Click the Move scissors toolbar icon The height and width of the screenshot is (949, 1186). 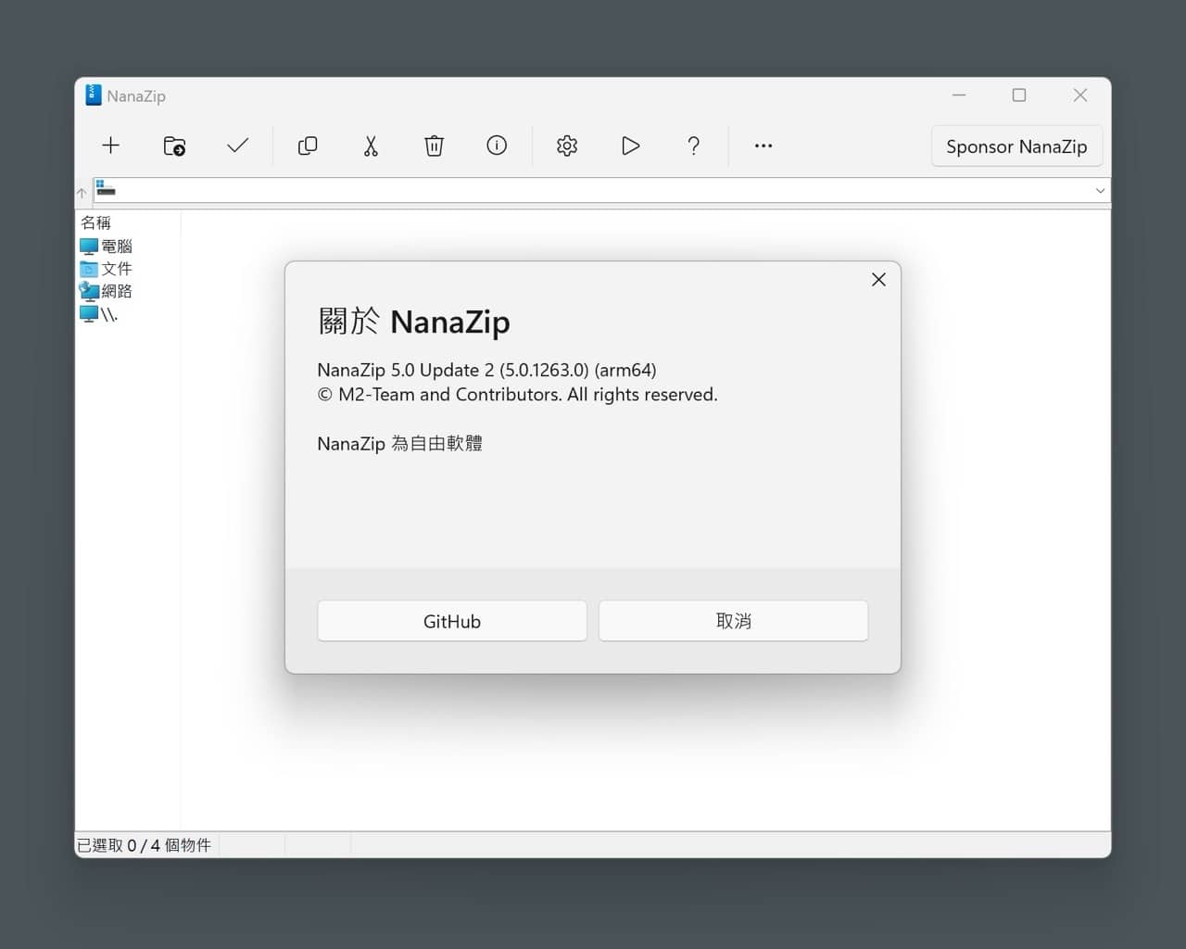(371, 146)
